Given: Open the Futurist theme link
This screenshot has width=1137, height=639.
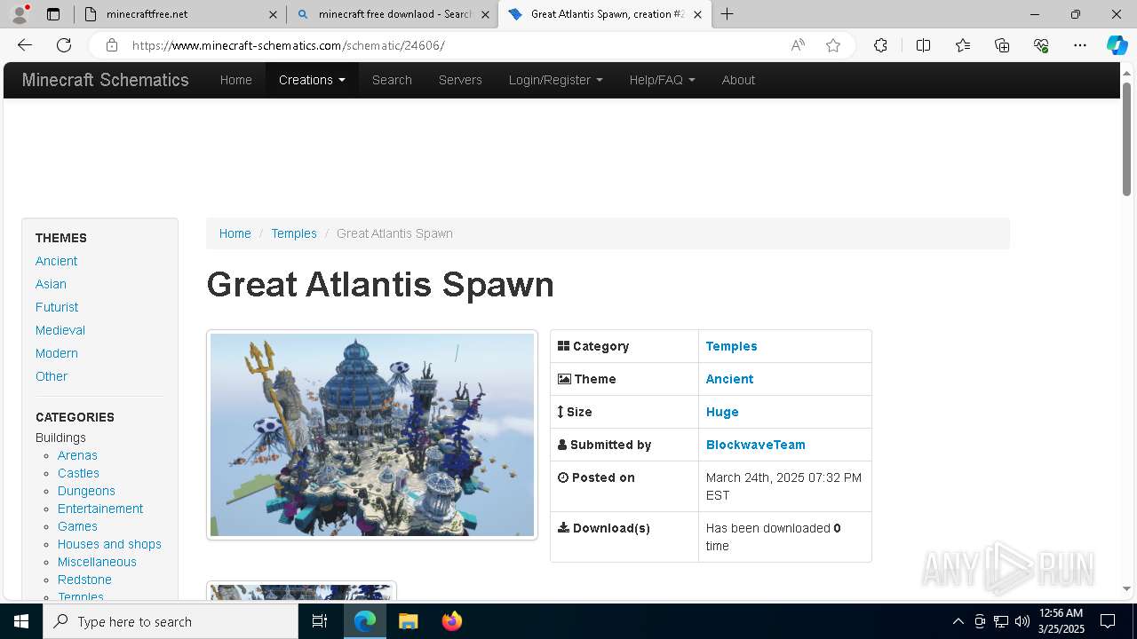Looking at the screenshot, I should pos(57,307).
